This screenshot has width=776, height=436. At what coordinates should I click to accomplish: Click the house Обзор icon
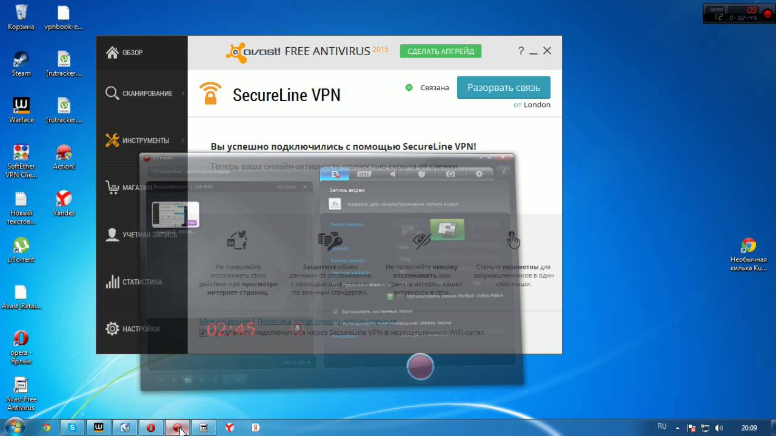(x=112, y=53)
